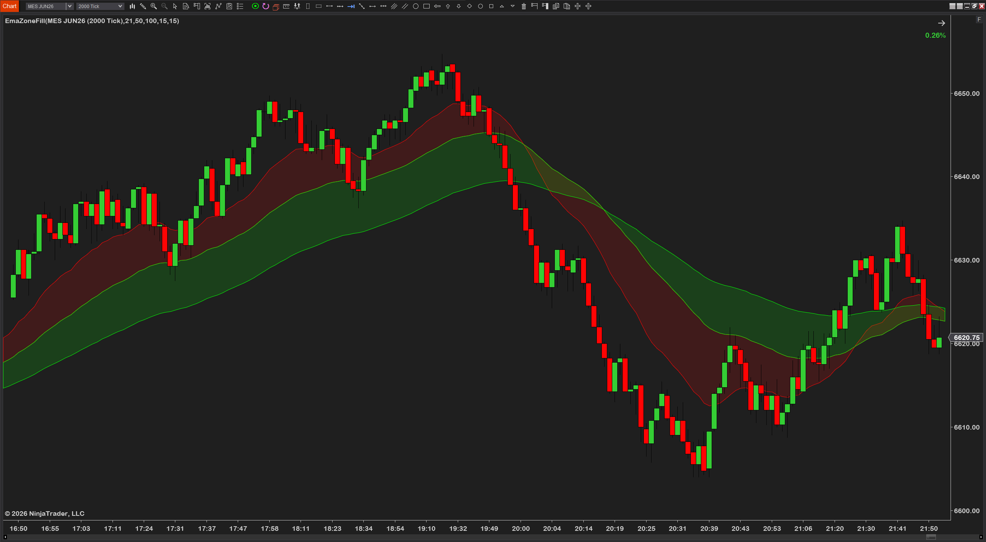Toggle the market replay record button
Image resolution: width=986 pixels, height=542 pixels.
click(255, 6)
